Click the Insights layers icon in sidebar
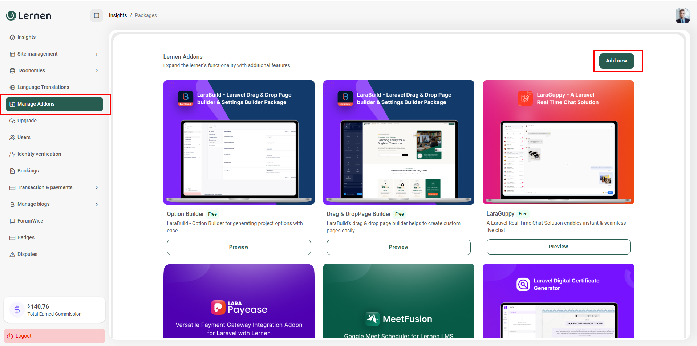697x346 pixels. (12, 37)
